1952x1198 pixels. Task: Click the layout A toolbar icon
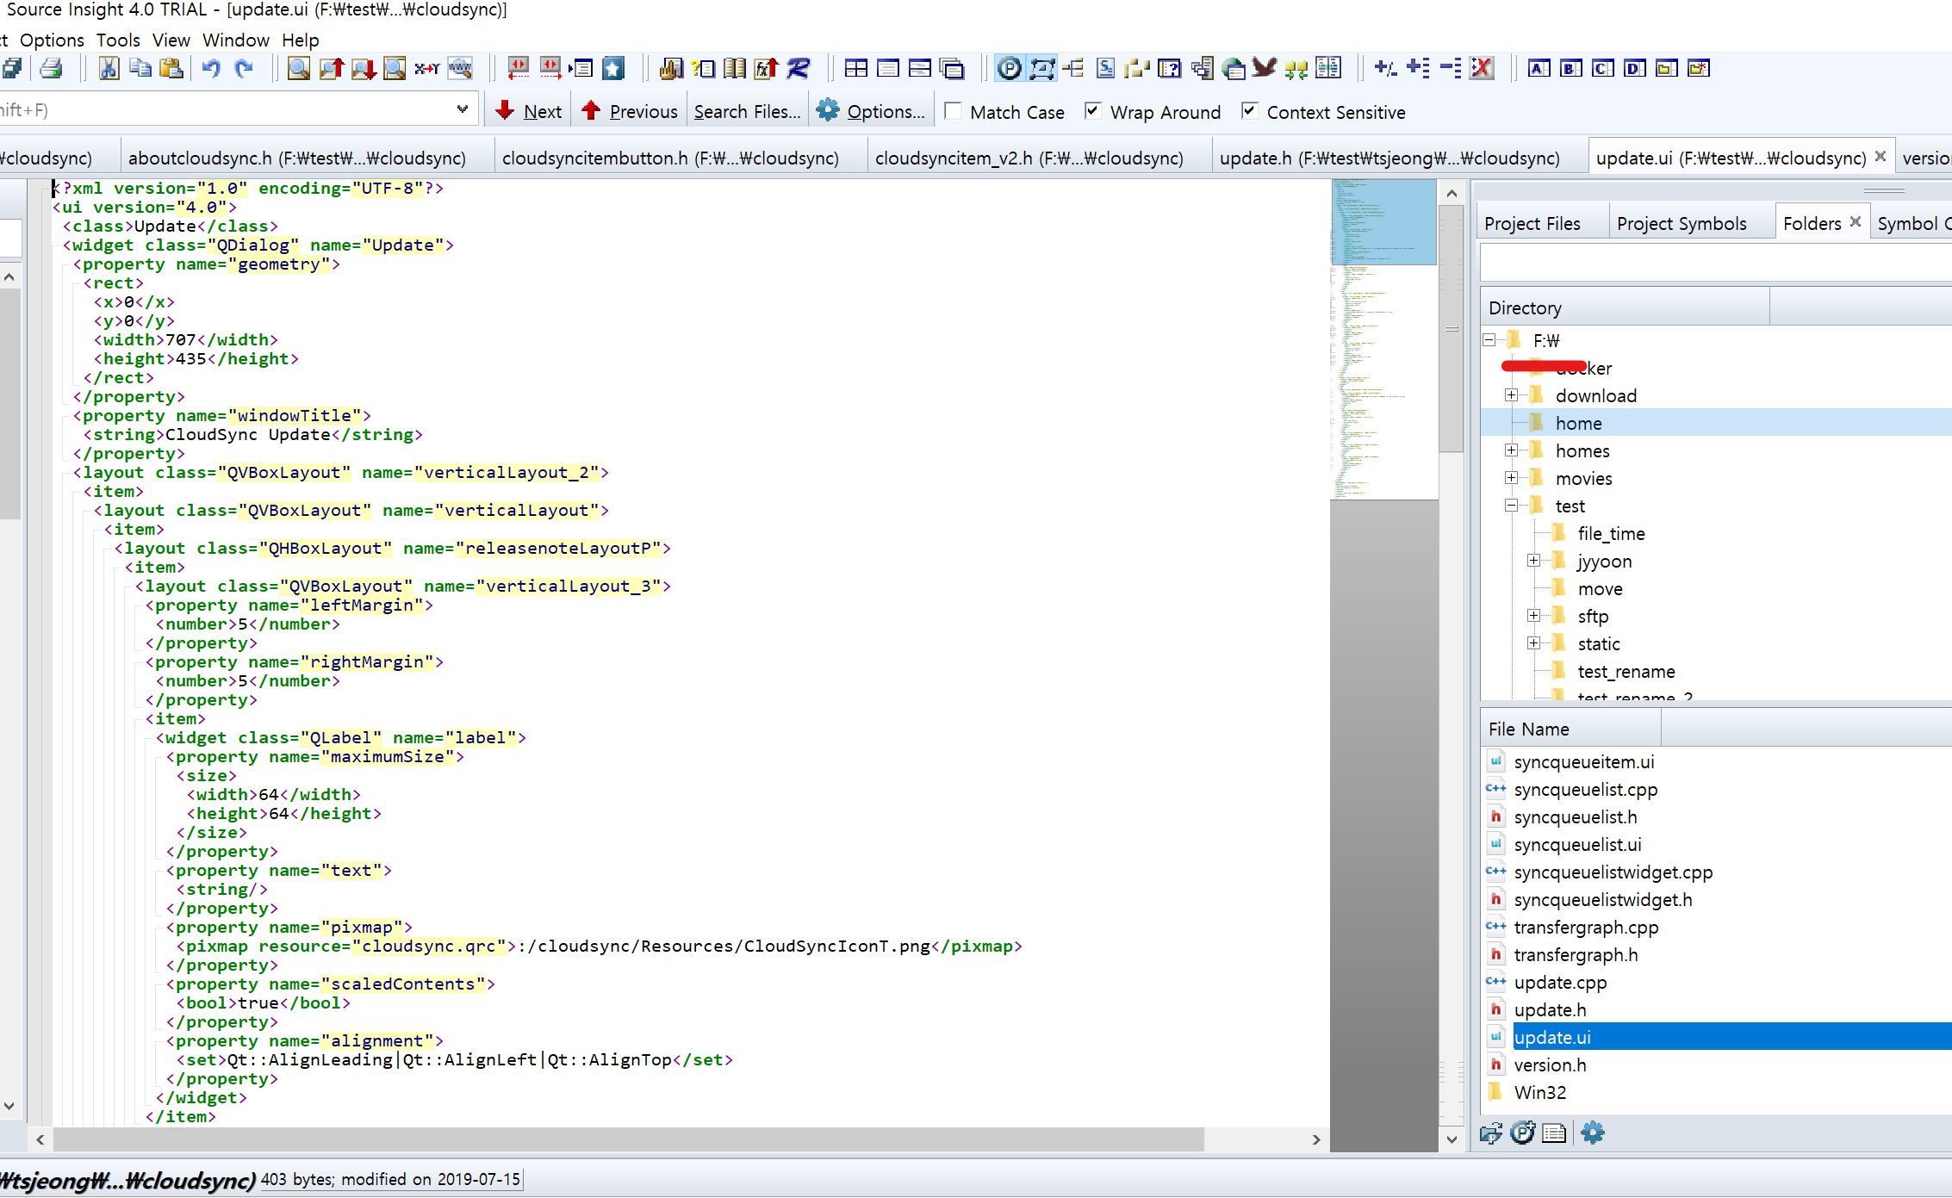[1539, 69]
